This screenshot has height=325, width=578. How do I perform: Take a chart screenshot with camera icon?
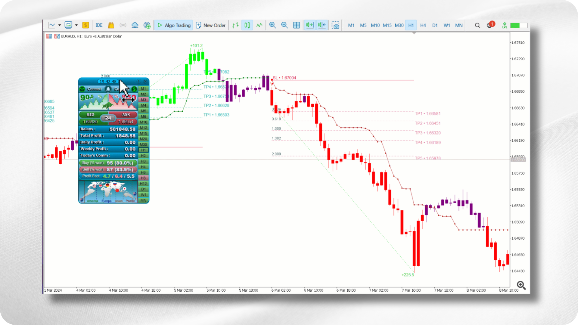click(x=335, y=25)
